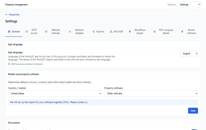The image size is (206, 130).
Task: Click the back arrow beside Properties
Action: [x=6, y=15]
